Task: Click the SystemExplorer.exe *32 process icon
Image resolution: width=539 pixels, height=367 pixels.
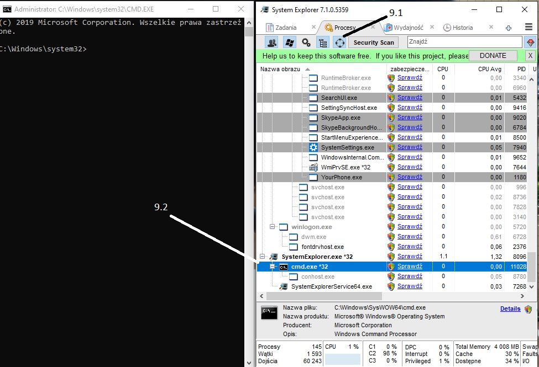Action: tap(274, 257)
